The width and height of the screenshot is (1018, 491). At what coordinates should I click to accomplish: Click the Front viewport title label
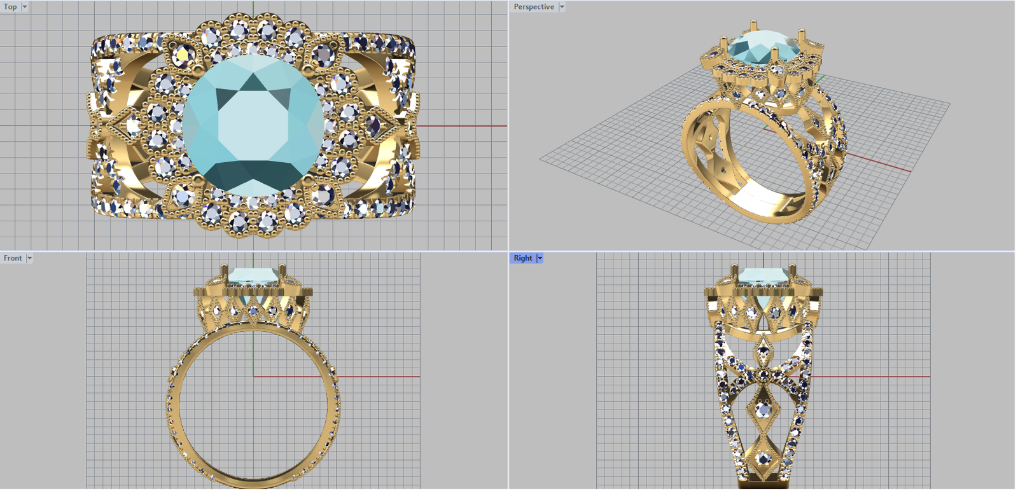click(13, 258)
